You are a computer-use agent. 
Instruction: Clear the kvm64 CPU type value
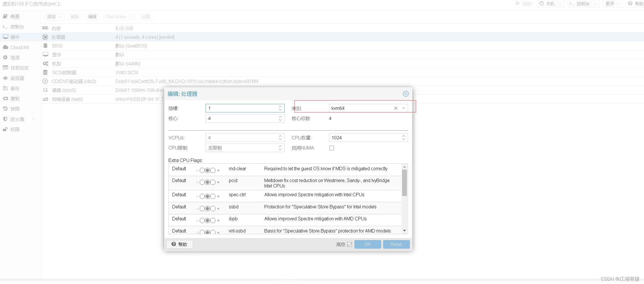[x=396, y=108]
